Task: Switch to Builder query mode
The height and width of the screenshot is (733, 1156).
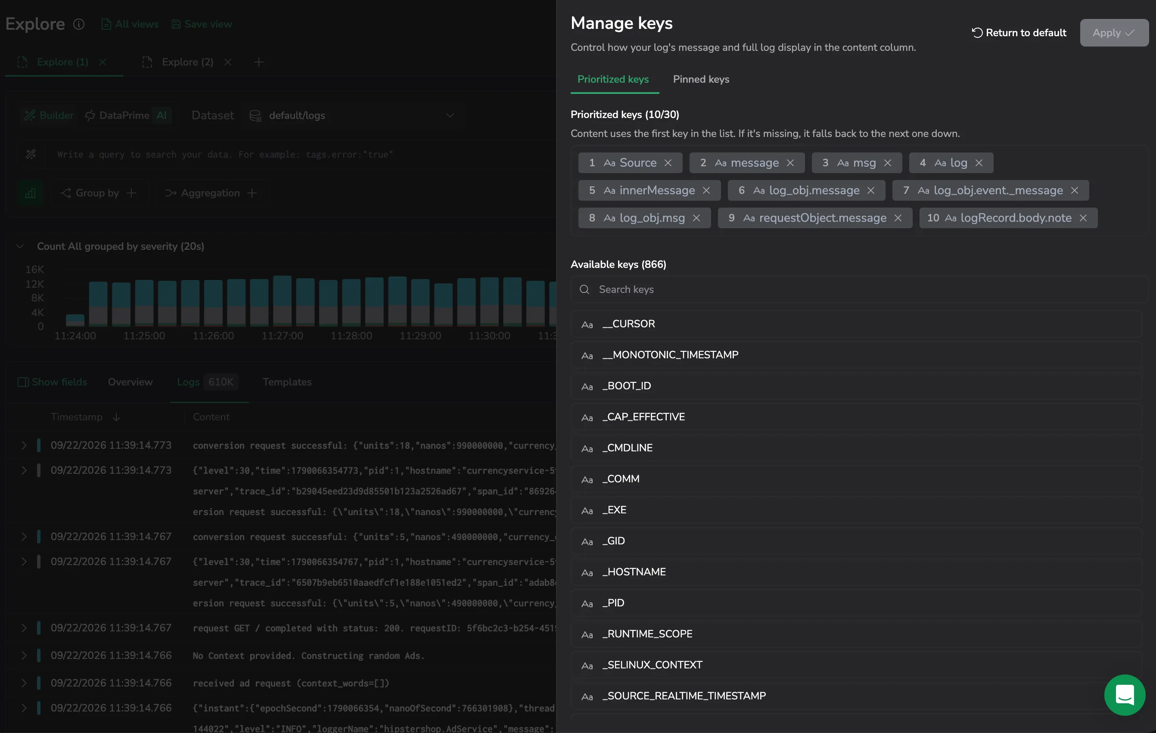Action: (49, 116)
